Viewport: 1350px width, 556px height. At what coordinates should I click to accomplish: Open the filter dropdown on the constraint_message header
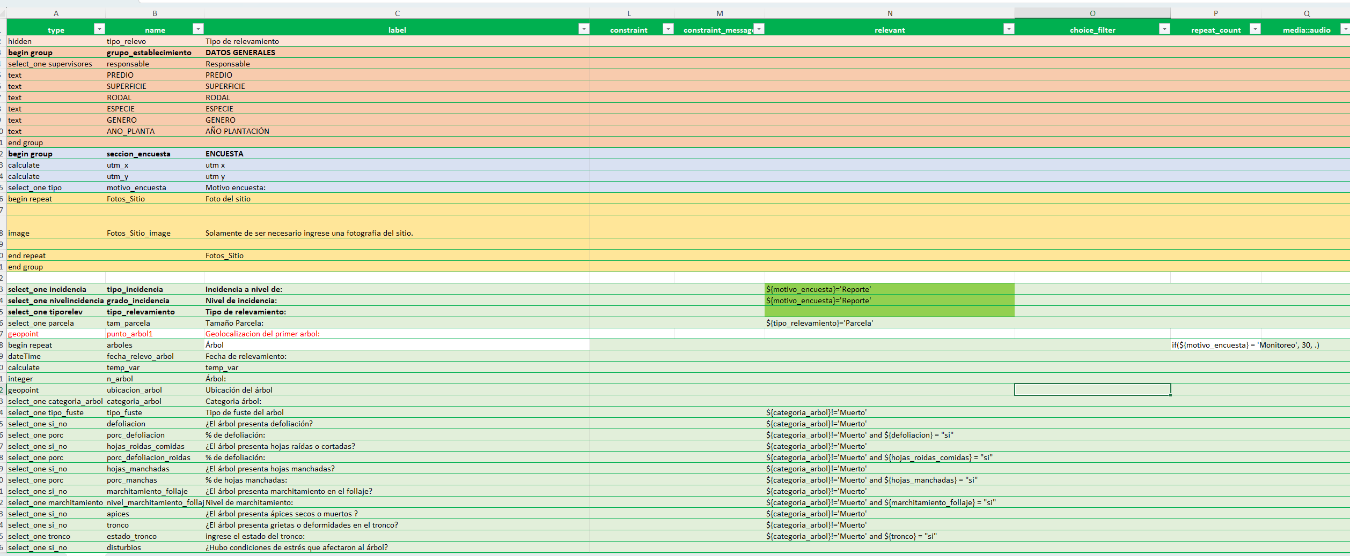click(759, 29)
